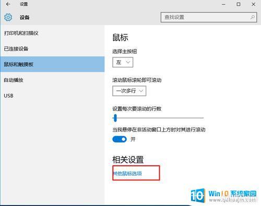Click the 选择主按钮 label
The width and height of the screenshot is (261, 206).
coord(124,51)
